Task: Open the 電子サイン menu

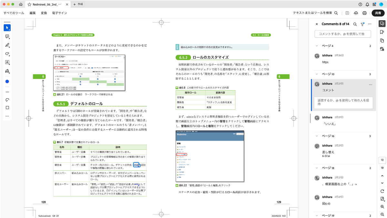Action: [x=60, y=13]
